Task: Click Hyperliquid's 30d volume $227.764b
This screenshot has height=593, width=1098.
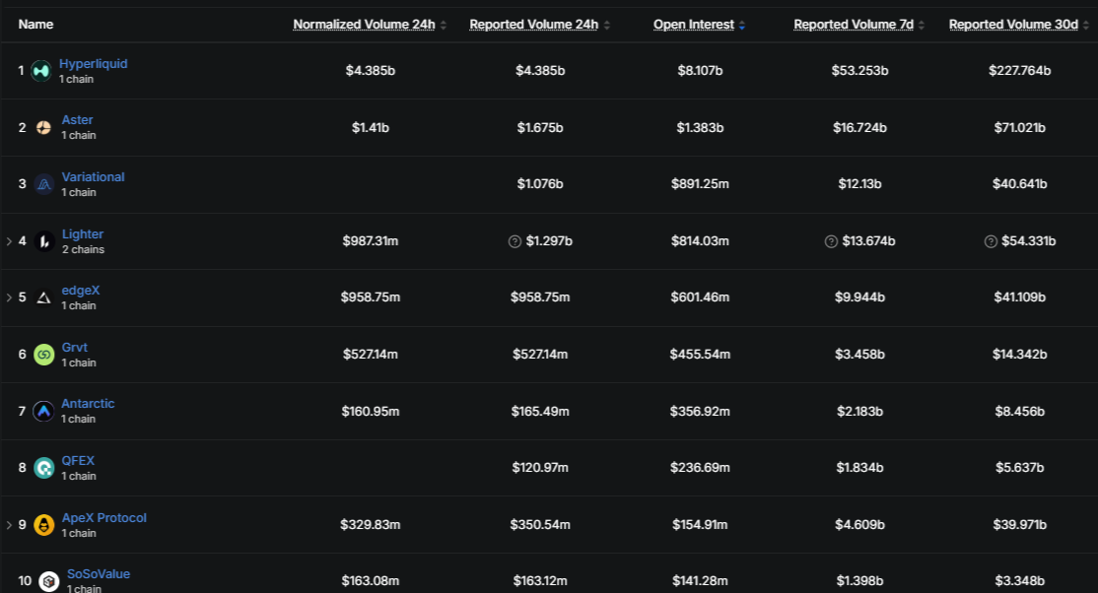Action: click(1019, 71)
